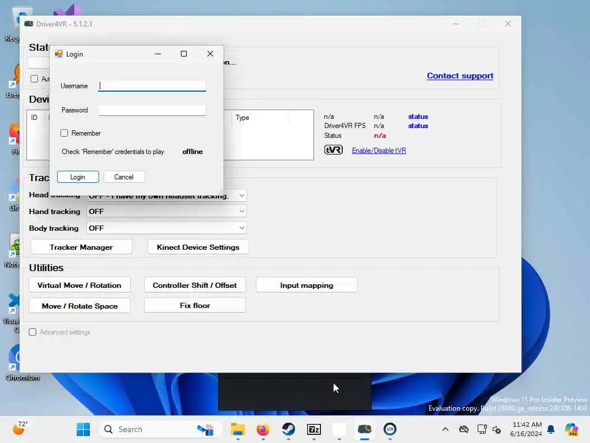Expand the Head tracking dropdown arrow
The width and height of the screenshot is (590, 443).
[x=242, y=195]
